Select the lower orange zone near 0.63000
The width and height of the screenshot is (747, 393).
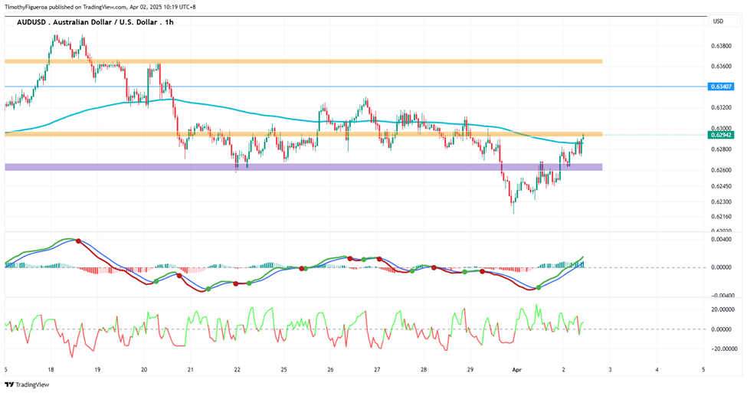click(x=303, y=134)
